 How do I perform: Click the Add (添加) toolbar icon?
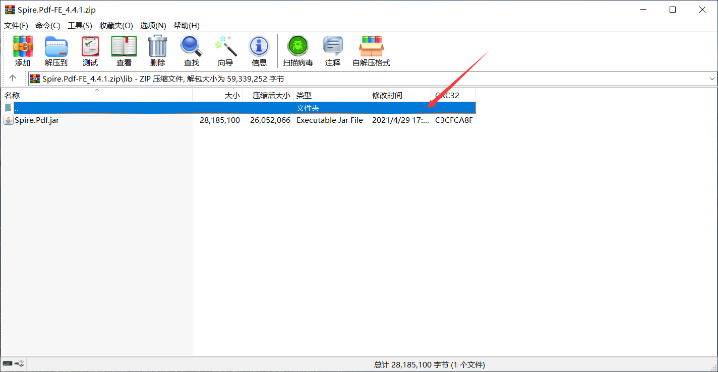(23, 51)
